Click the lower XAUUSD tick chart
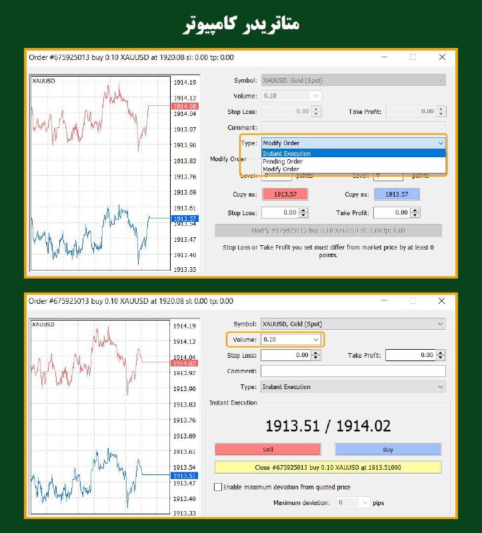Screen dimensions: 482x533 101,417
